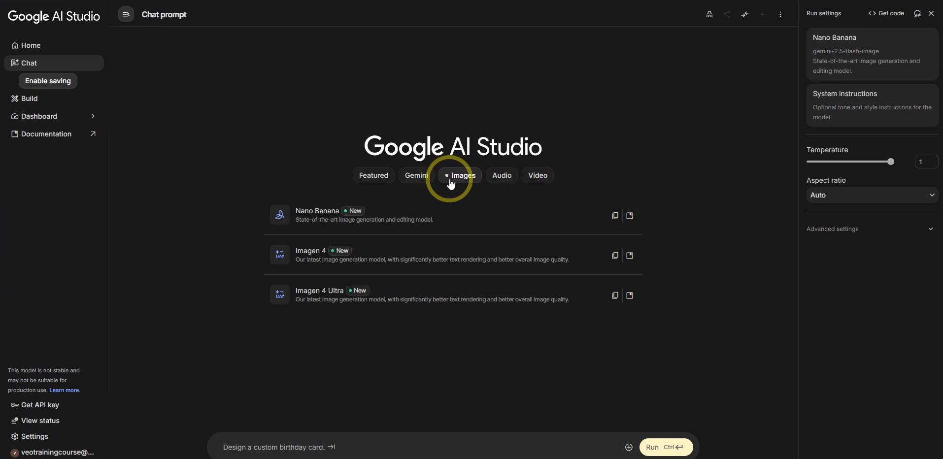Select the Imagen 4 model from the list
Screen dimensions: 943x459
(453, 255)
